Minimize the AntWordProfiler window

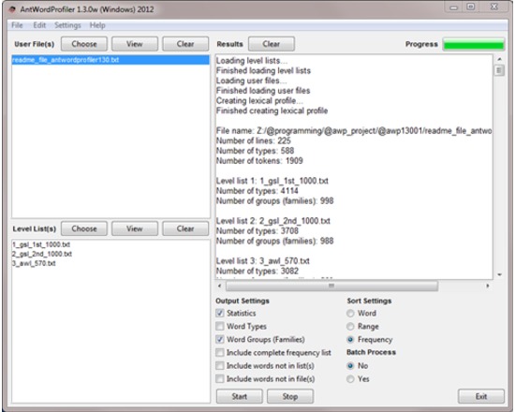coord(454,7)
